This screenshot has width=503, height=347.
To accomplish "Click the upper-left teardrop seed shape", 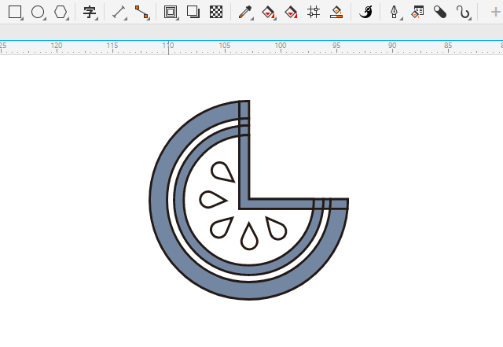I will coord(222,172).
